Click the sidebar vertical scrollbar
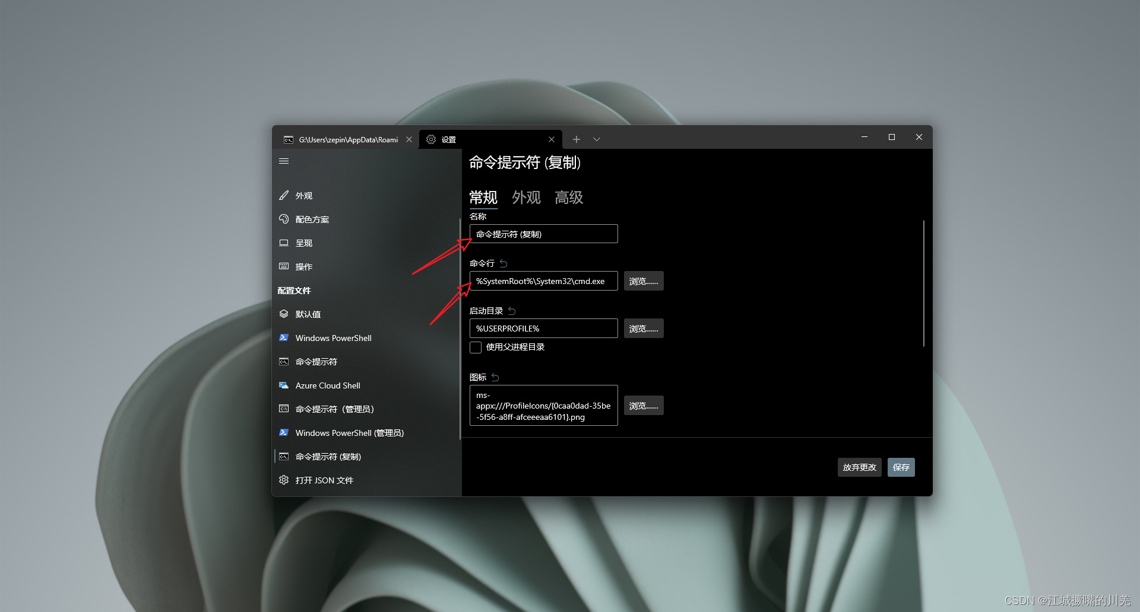The image size is (1140, 612). (460, 329)
